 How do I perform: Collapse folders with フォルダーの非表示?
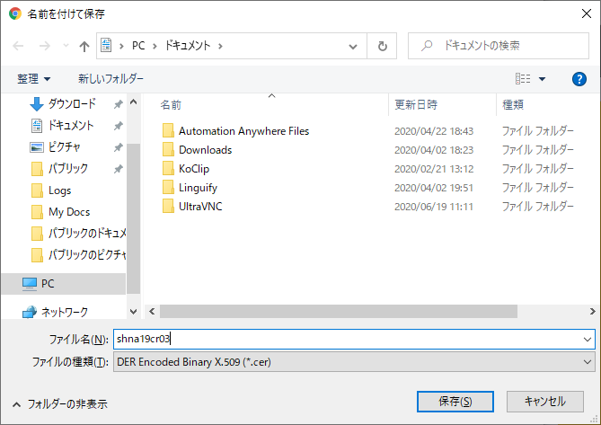60,404
